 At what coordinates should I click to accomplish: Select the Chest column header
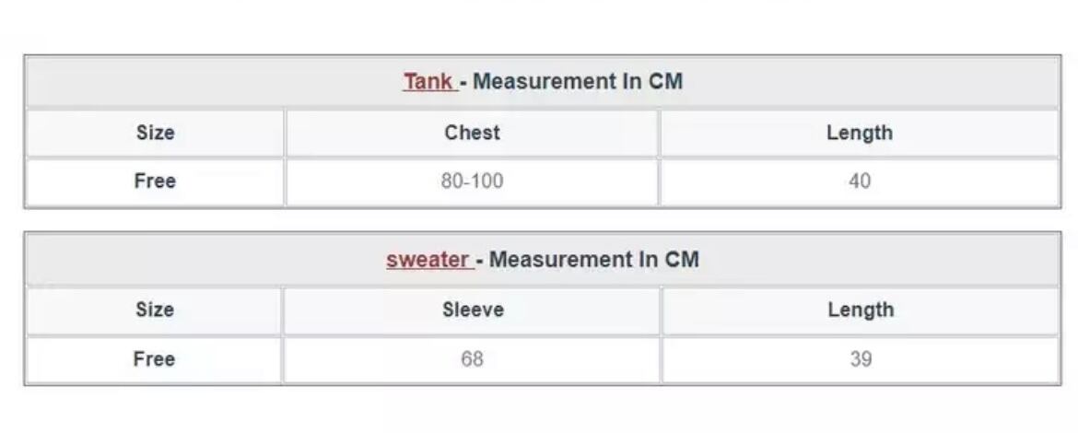click(x=472, y=133)
